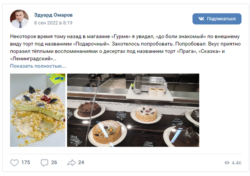Screen dimensions: 250x176
Task: Click the red berries on the sliced cake
Action: pos(46,98)
